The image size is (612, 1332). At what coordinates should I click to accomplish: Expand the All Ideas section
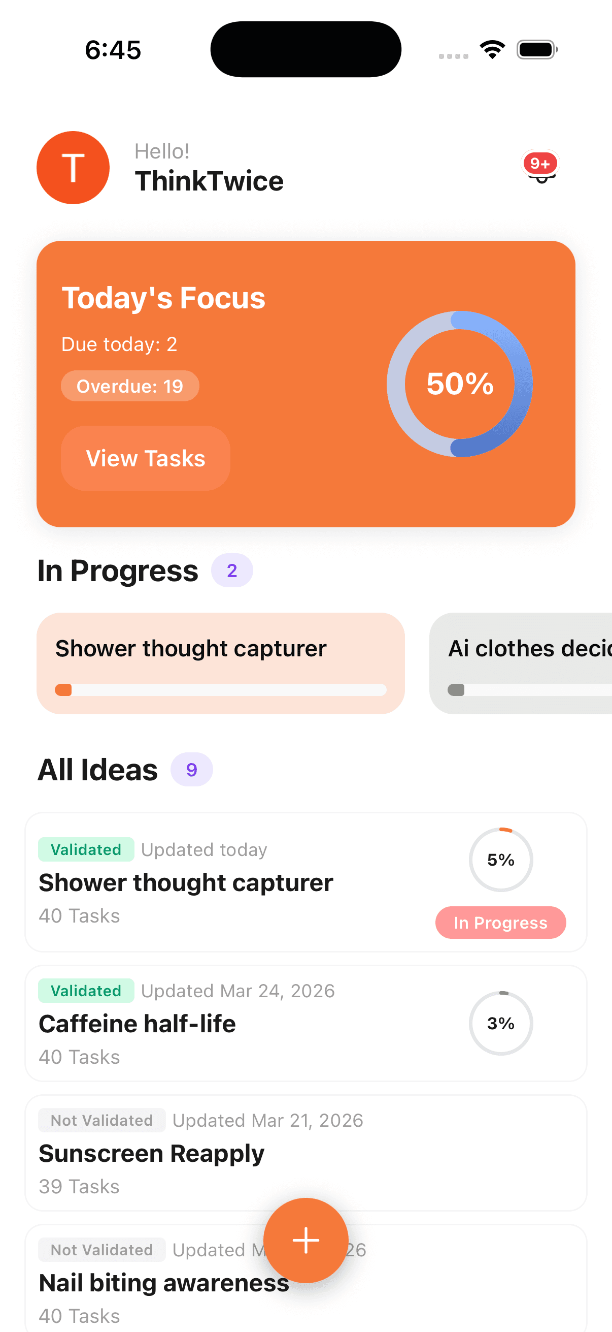pos(97,770)
